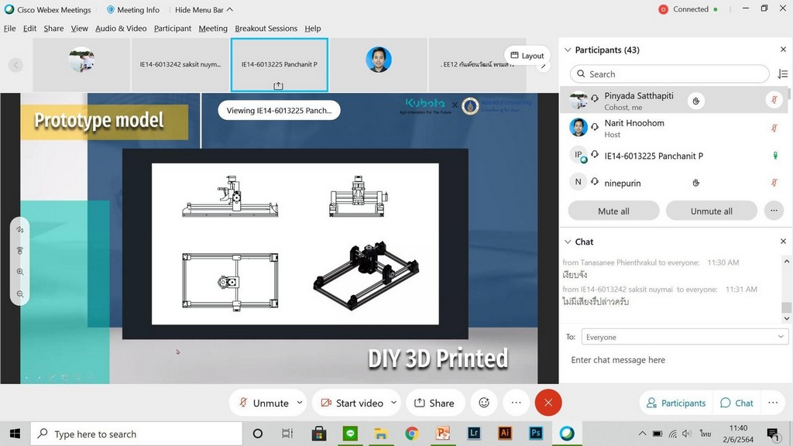Open the Audio & Video menu
Screen dimensions: 793x446
coord(121,29)
